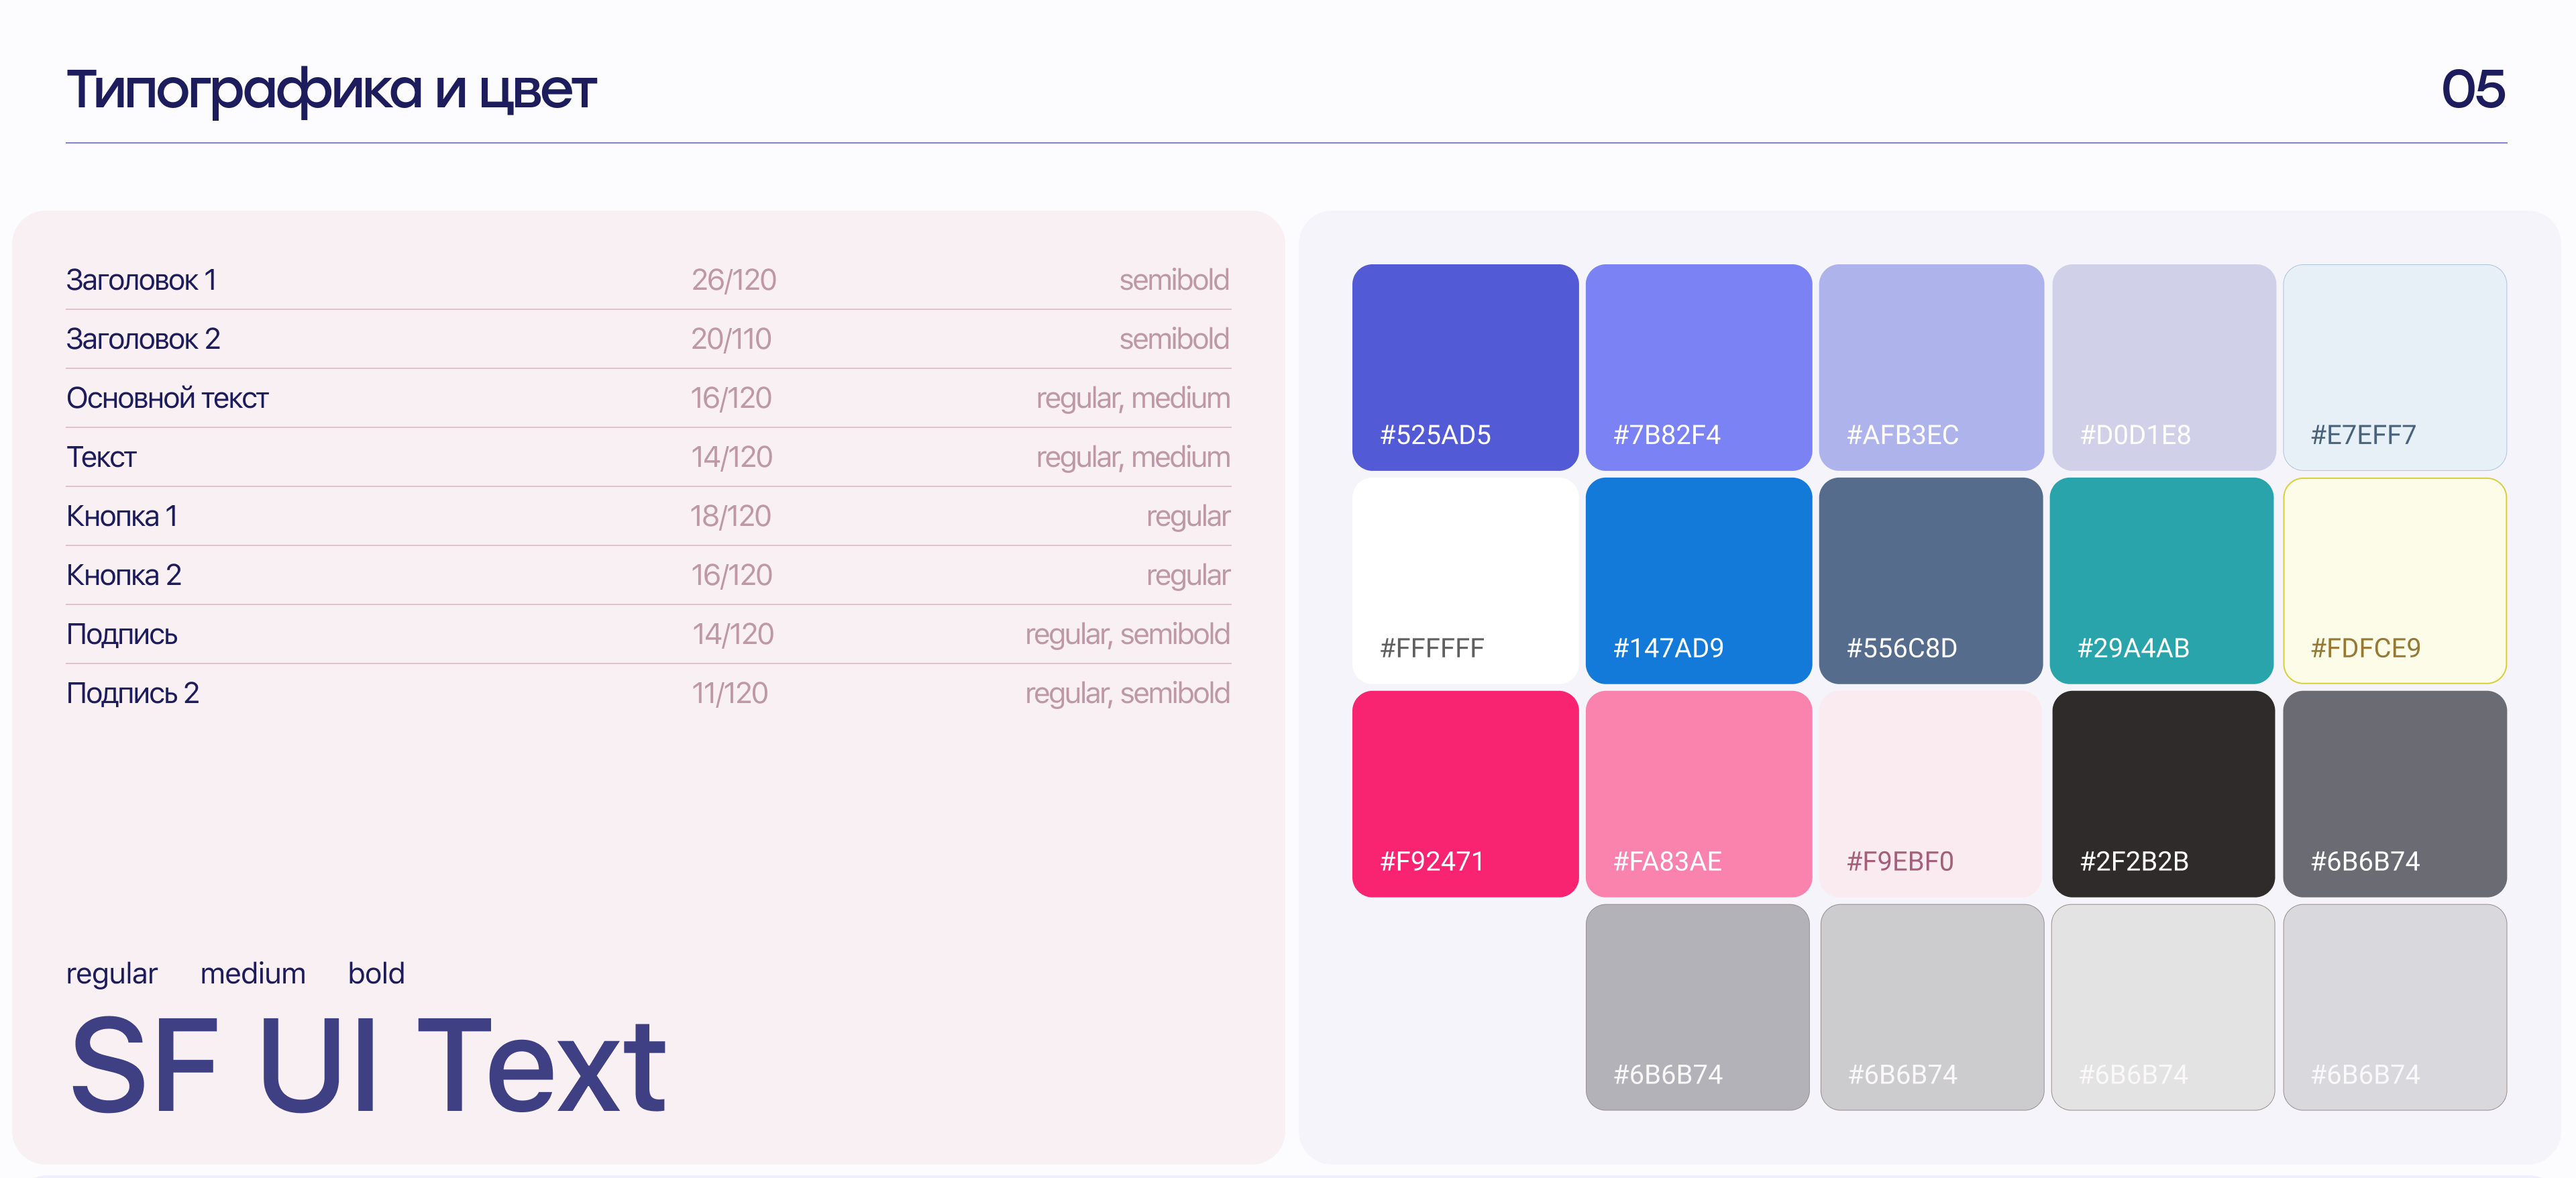The image size is (2576, 1178).
Task: Click the #FDFCE9 pale yellow swatch
Action: tap(2394, 580)
